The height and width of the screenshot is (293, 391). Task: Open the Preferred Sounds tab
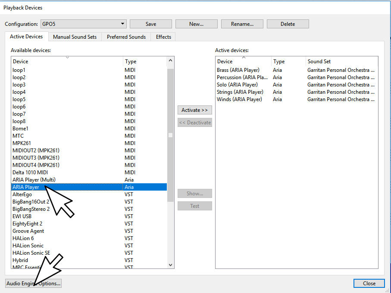[x=126, y=37]
